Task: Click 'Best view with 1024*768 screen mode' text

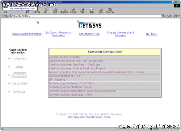Action: (x=89, y=117)
